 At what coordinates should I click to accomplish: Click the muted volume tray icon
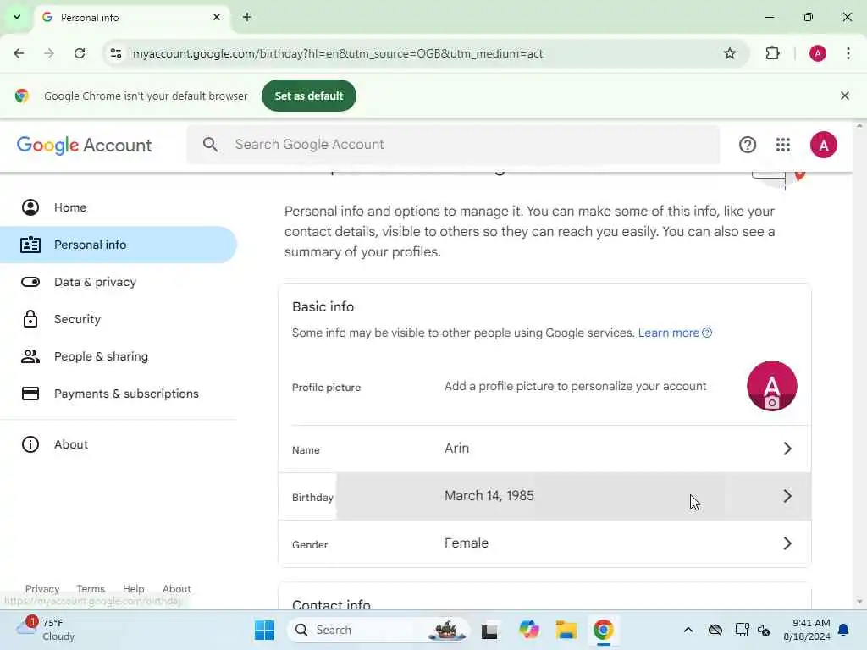tap(765, 630)
